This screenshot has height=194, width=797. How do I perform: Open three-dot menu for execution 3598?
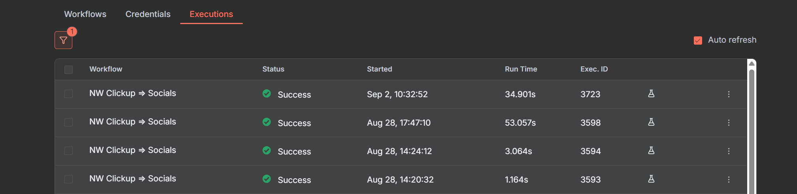coord(729,122)
